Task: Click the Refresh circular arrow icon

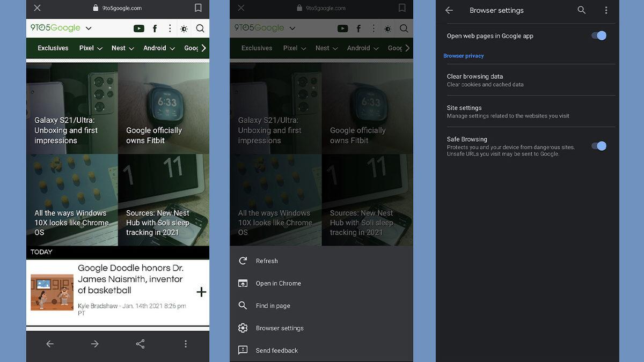Action: click(x=243, y=261)
